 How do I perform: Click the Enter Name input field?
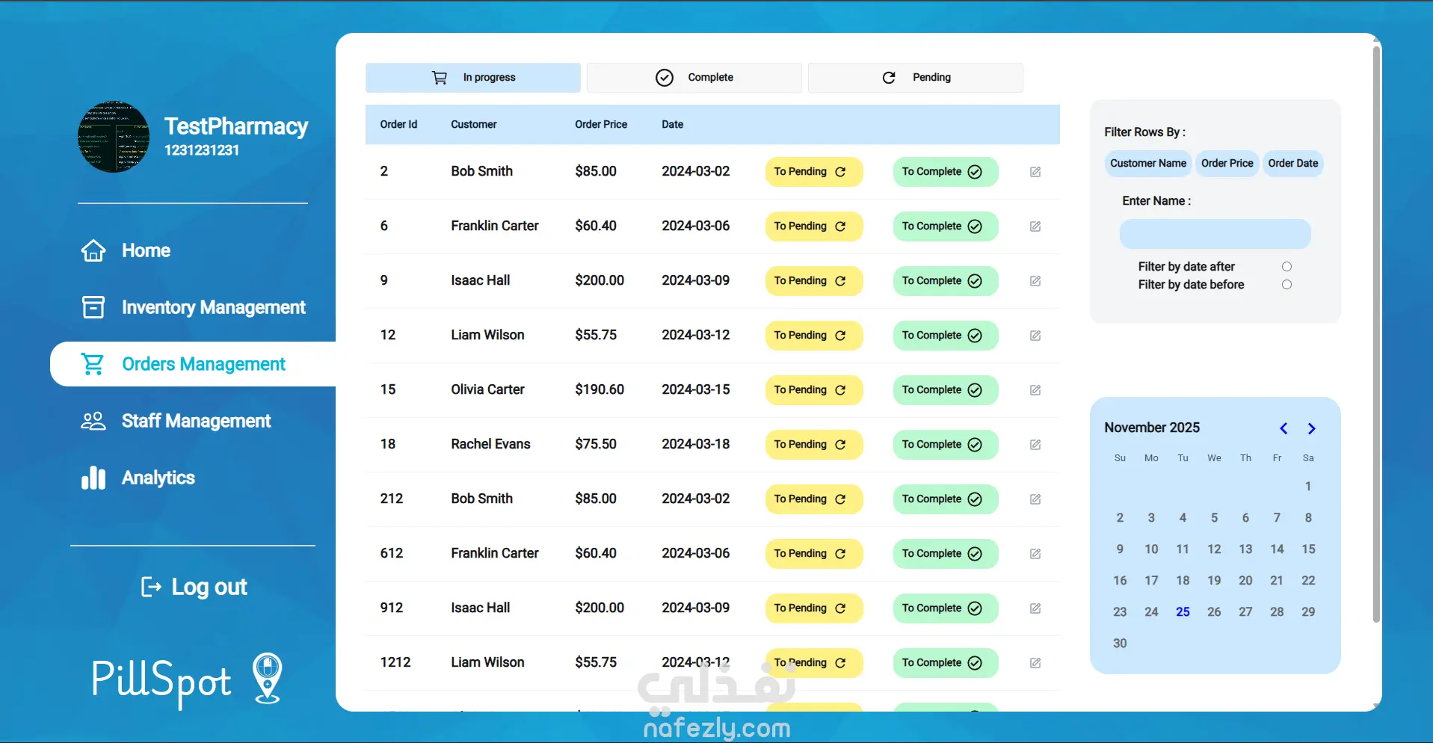[1215, 234]
